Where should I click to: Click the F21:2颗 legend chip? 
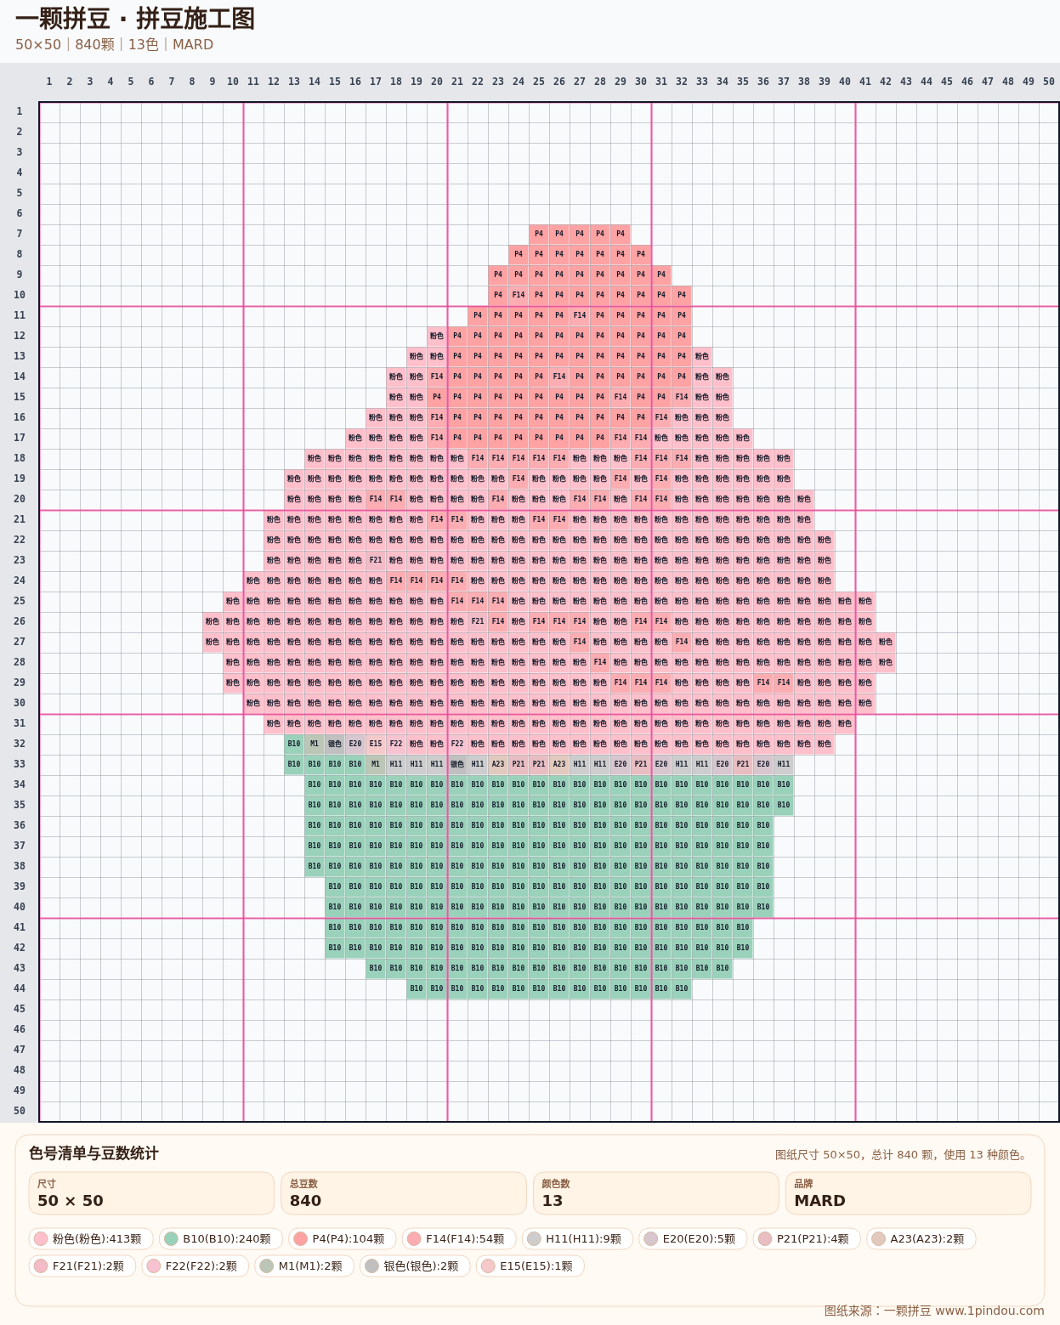[82, 1266]
